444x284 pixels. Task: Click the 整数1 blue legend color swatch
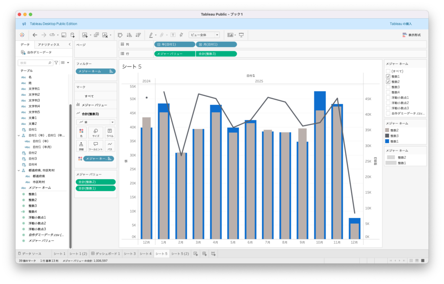coord(388,141)
